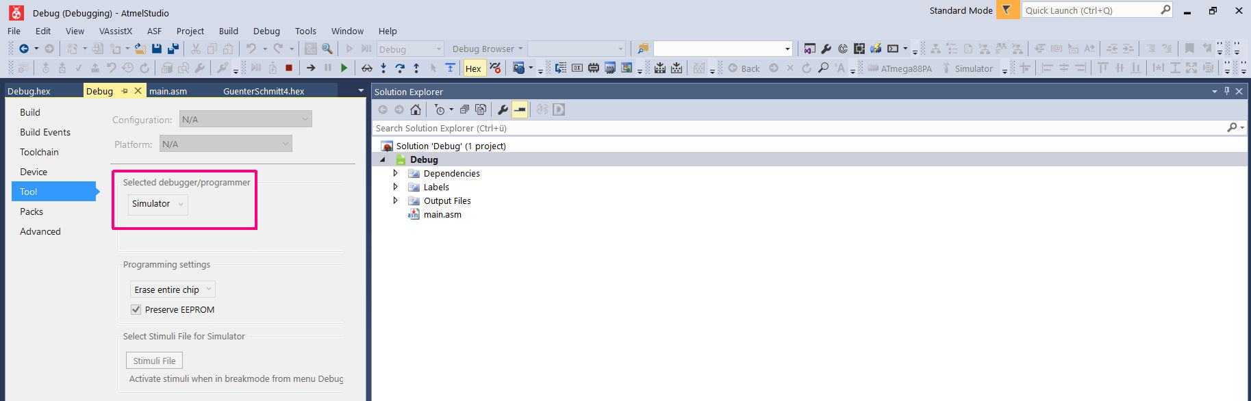Click the Navigate Backward arrow icon
1251x401 pixels.
[24, 49]
